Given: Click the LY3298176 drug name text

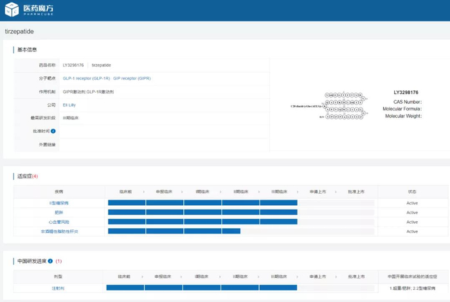Looking at the screenshot, I should (73, 65).
